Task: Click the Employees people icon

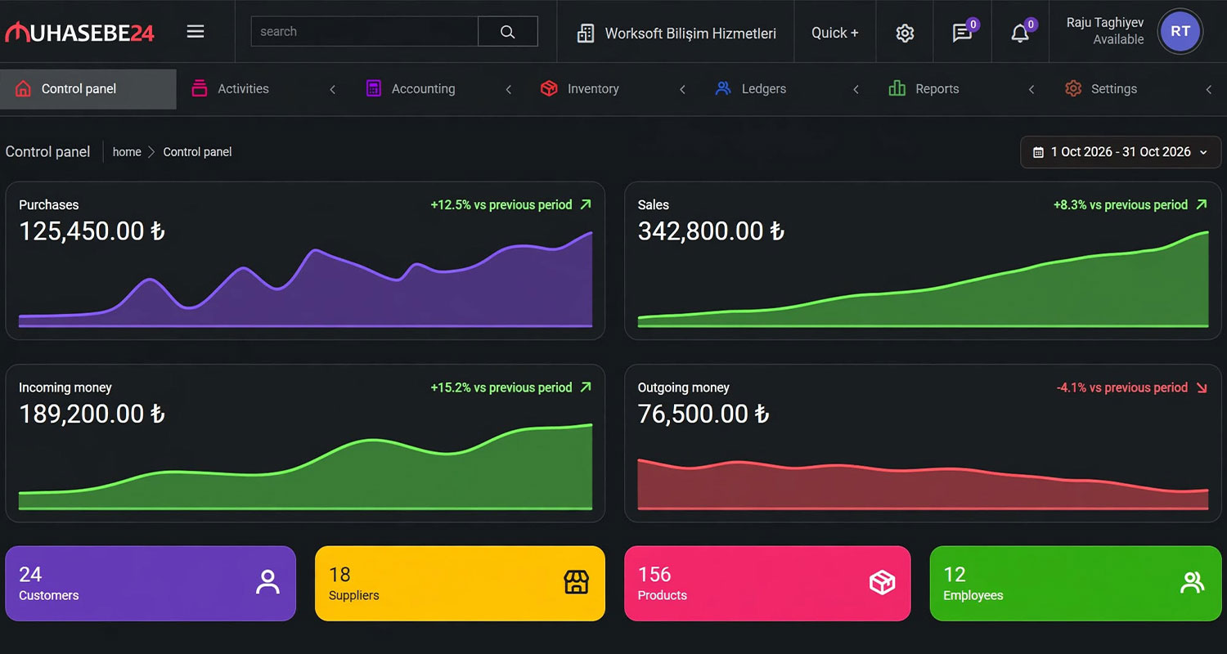Action: coord(1193,583)
